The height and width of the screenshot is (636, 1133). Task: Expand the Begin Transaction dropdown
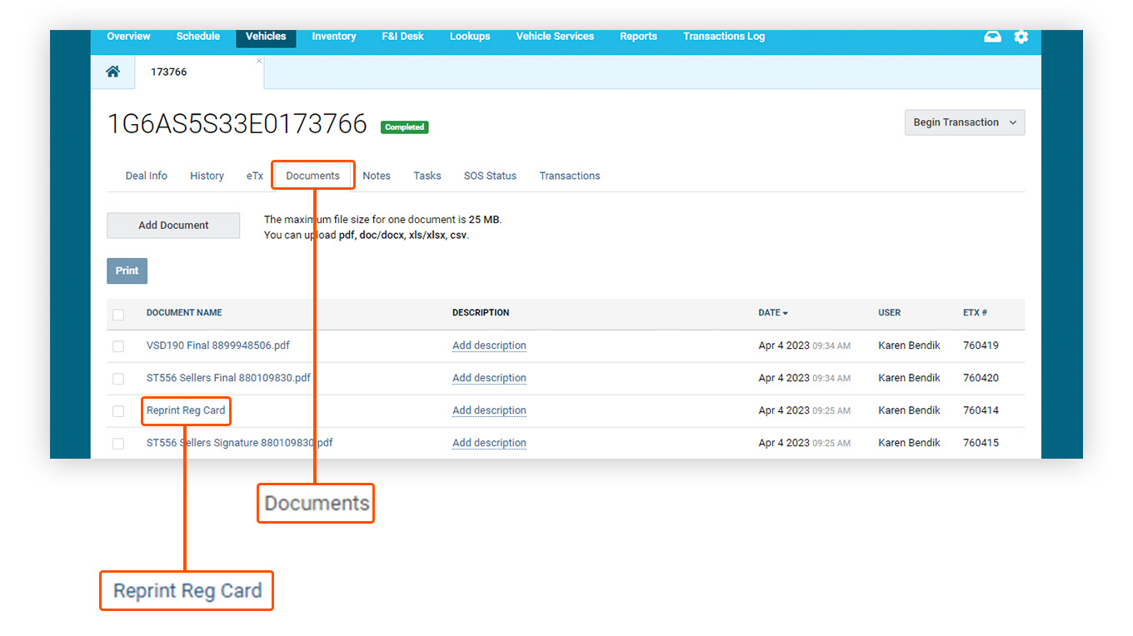tap(964, 122)
